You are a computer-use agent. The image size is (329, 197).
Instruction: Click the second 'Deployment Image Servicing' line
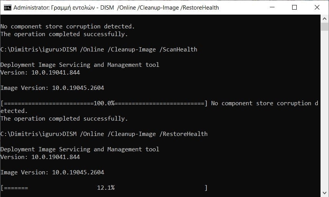pyautogui.click(x=79, y=149)
